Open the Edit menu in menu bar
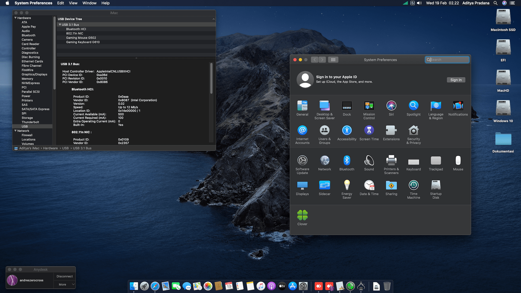The height and width of the screenshot is (293, 521). tap(60, 3)
